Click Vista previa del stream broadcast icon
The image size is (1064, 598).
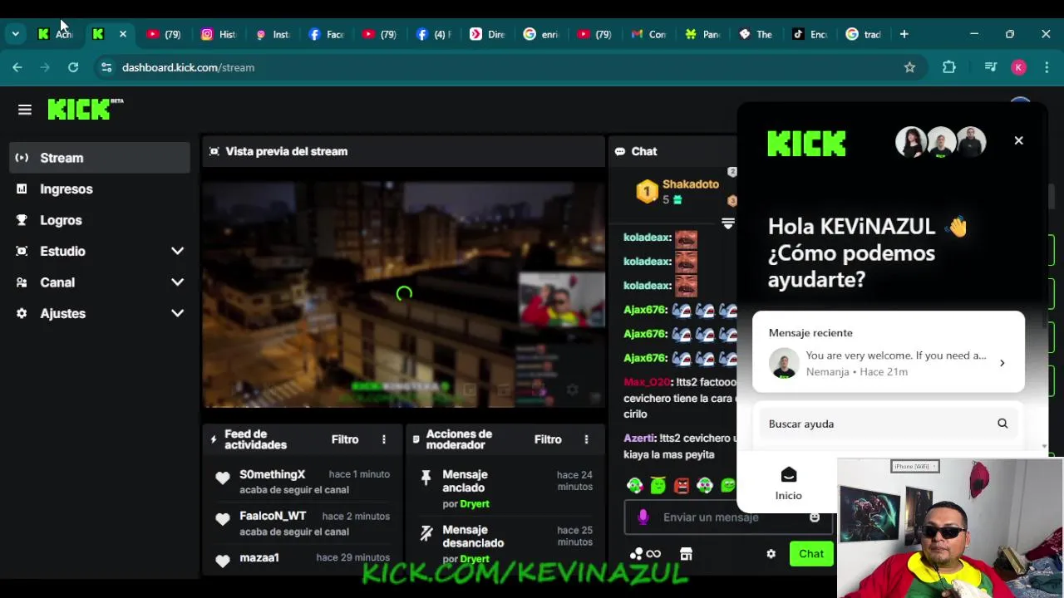point(214,151)
